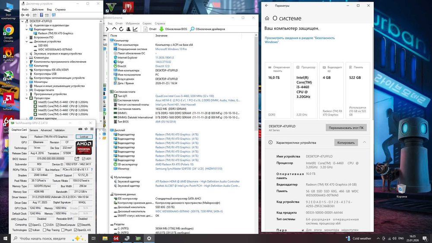Viewport: 432px width, 243px height.
Task: Open MSI Afterburner desktop icon
Action: click(8, 79)
